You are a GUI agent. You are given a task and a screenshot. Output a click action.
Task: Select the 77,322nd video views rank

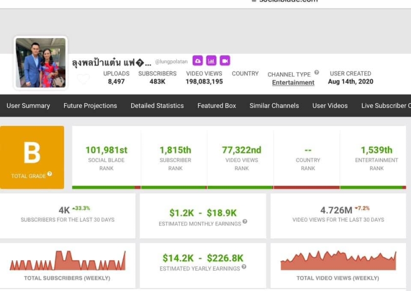point(241,150)
